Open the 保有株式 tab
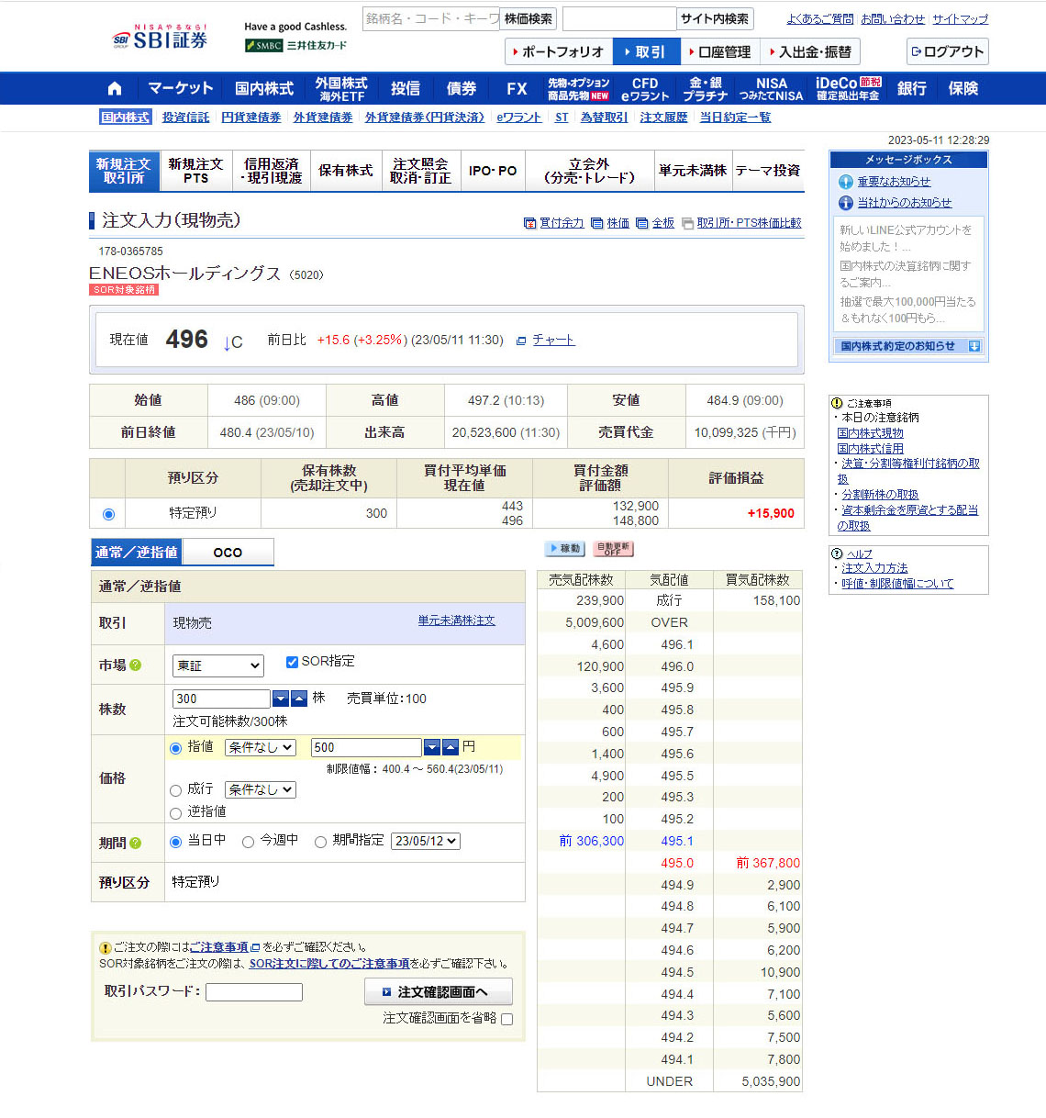 click(x=346, y=171)
